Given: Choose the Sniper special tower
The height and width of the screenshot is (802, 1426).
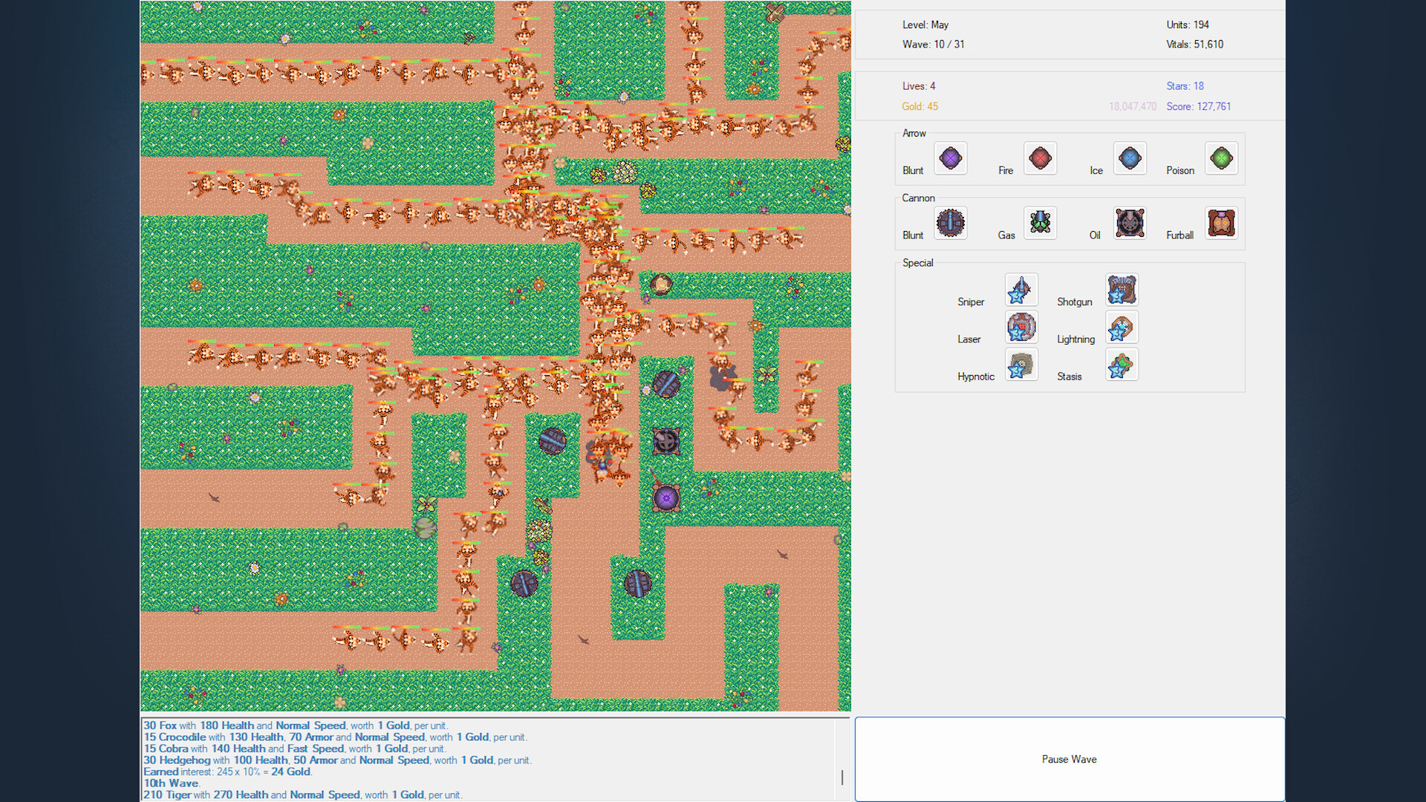Looking at the screenshot, I should tap(1021, 290).
